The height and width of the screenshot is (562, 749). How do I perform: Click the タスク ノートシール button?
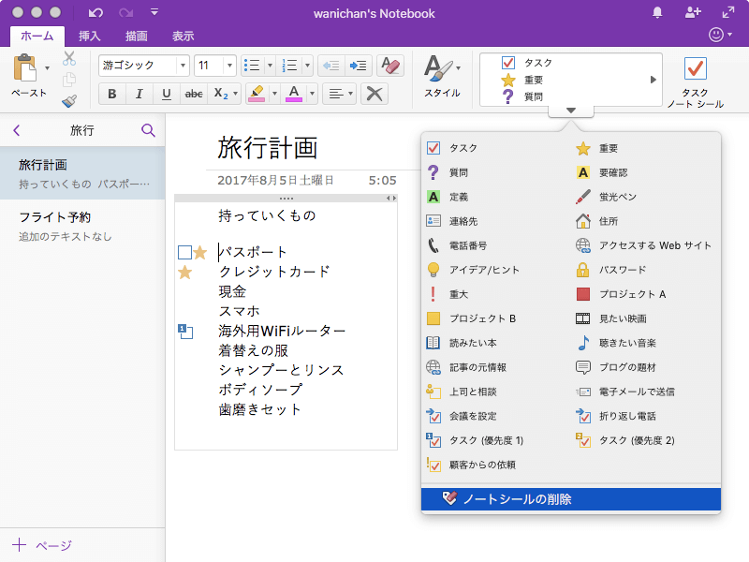click(695, 82)
